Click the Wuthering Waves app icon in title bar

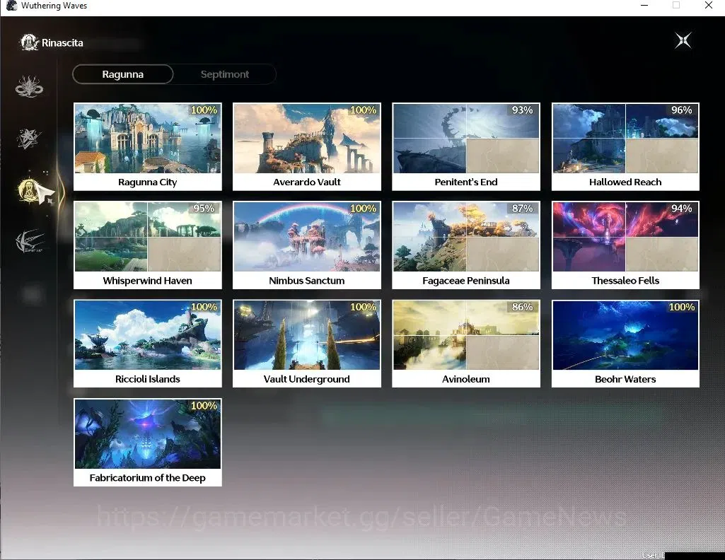click(x=11, y=6)
